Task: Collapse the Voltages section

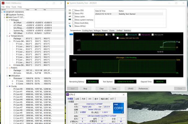Action: pos(7,20)
